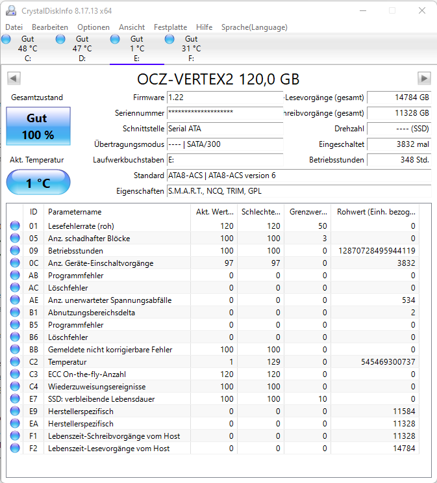The height and width of the screenshot is (483, 437).
Task: Click the Standard field ATA8-ACS
Action: [x=299, y=176]
